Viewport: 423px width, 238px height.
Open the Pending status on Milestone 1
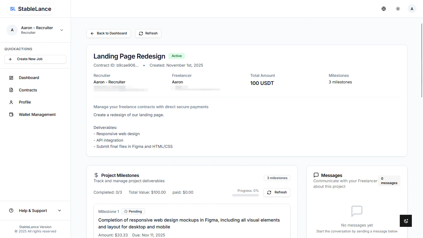pos(133,211)
